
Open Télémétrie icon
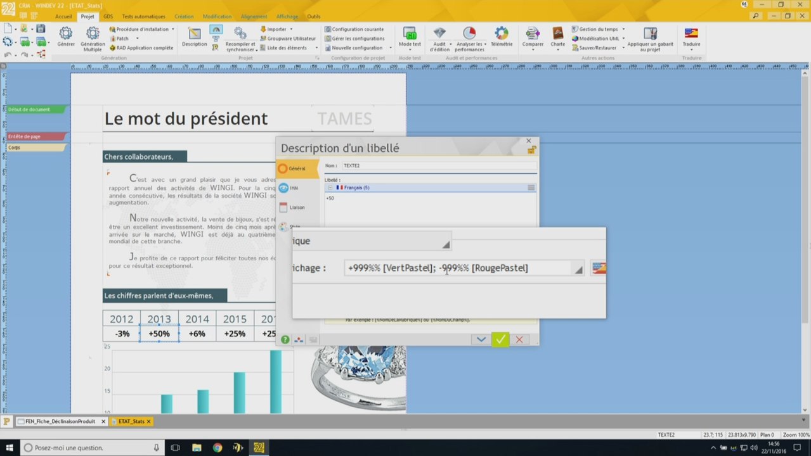pyautogui.click(x=502, y=33)
